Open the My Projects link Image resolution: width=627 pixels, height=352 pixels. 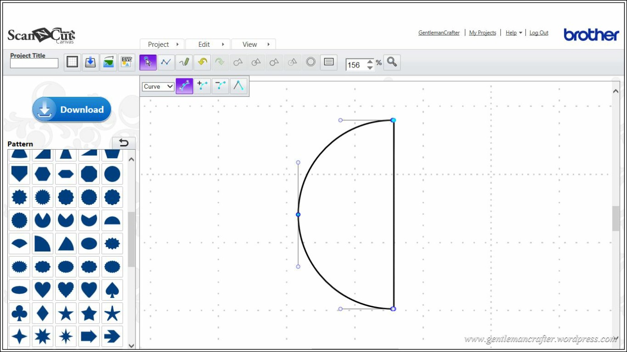pyautogui.click(x=482, y=33)
